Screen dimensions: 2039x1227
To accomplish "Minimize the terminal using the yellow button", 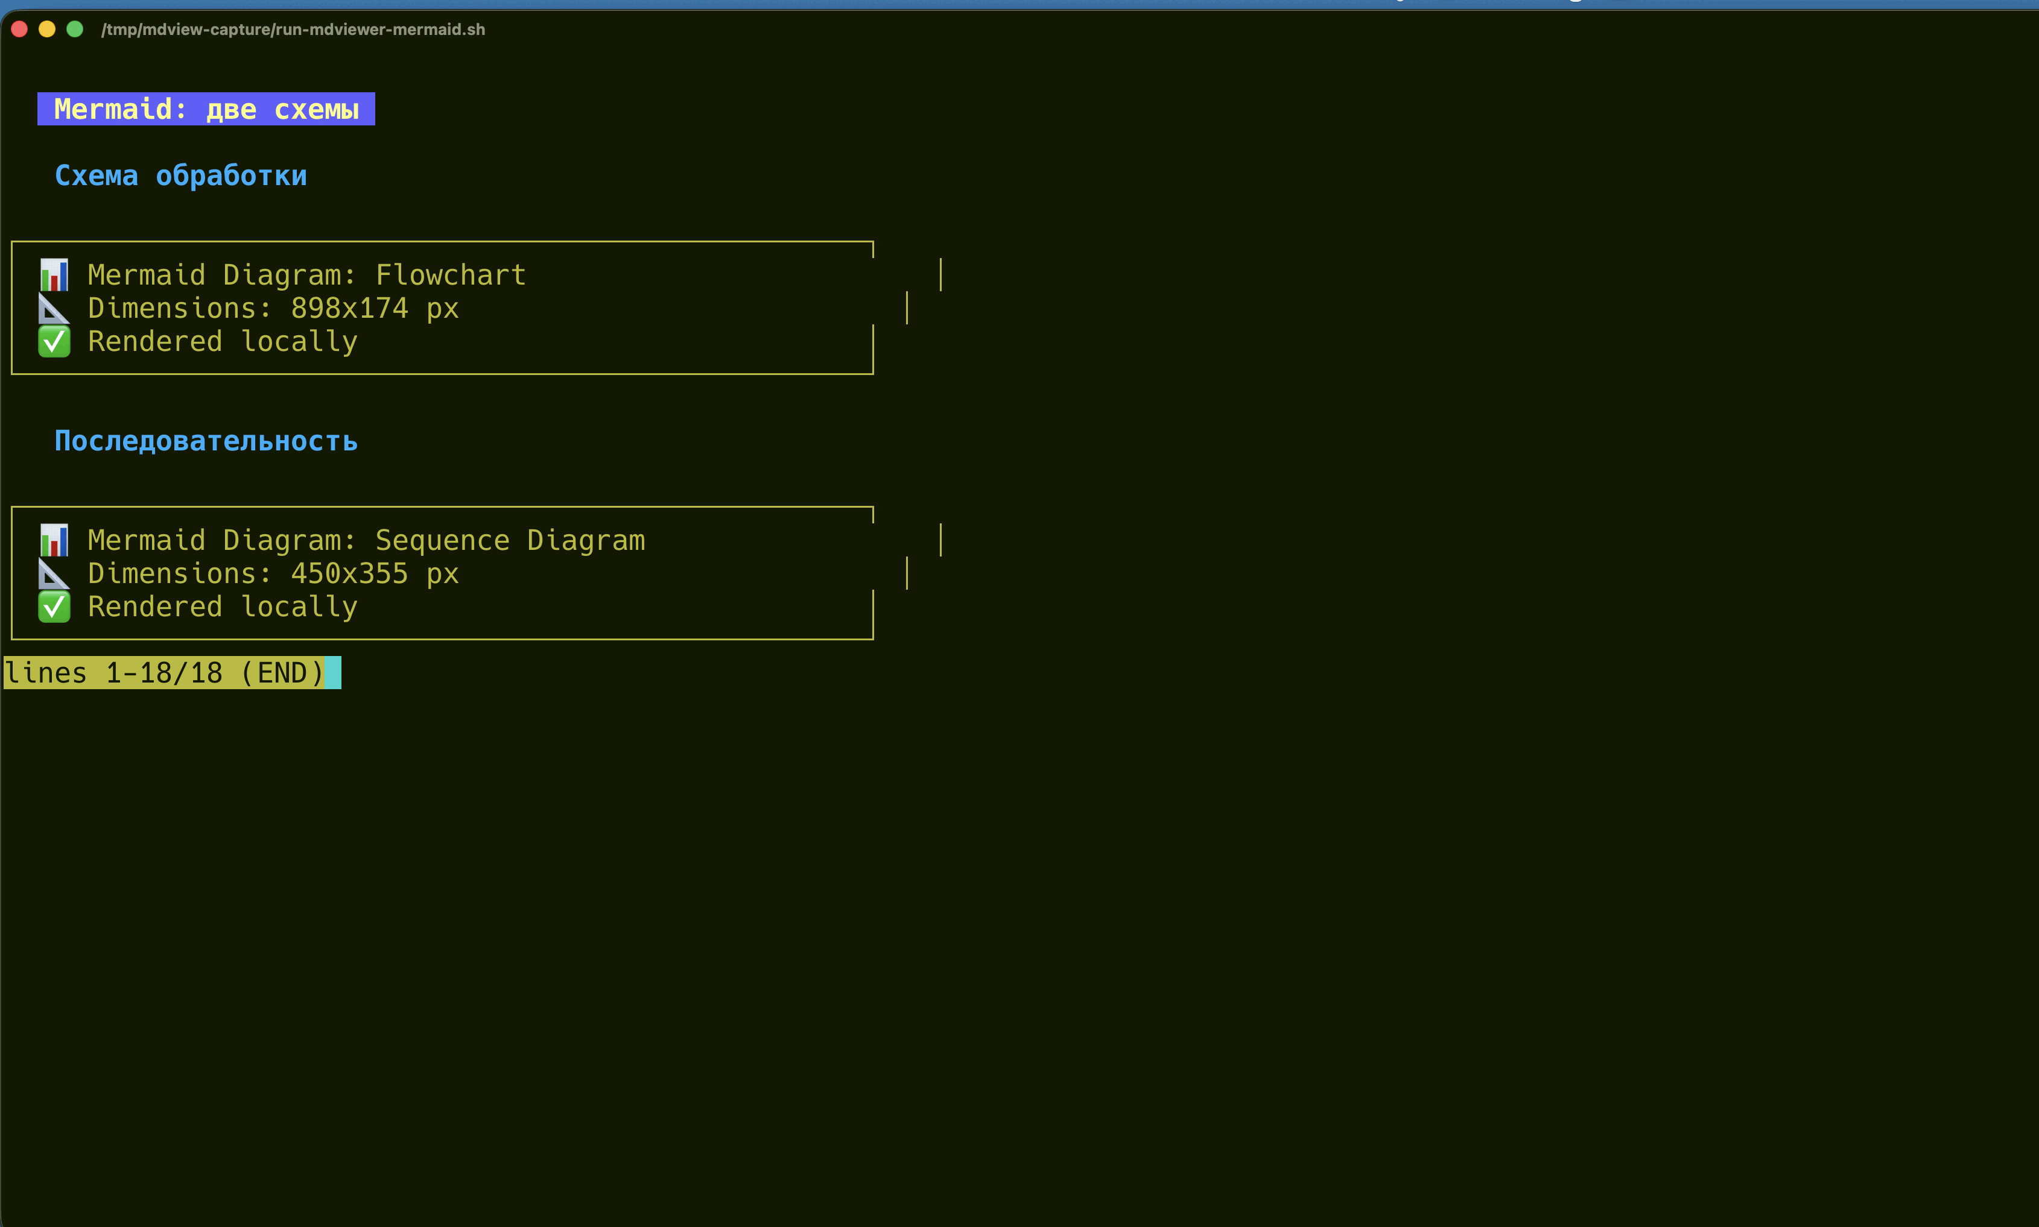I will click(x=47, y=29).
